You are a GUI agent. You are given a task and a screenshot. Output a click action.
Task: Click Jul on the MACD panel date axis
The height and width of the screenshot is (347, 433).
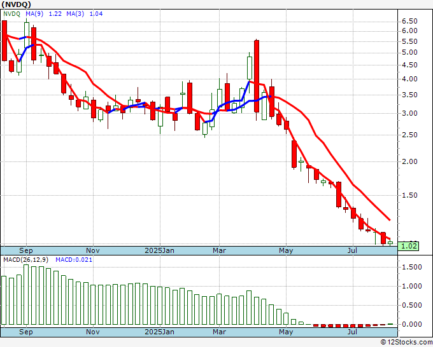352,332
